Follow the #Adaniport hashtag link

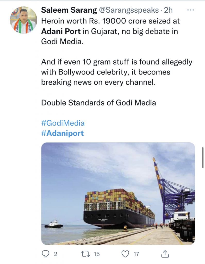62,133
